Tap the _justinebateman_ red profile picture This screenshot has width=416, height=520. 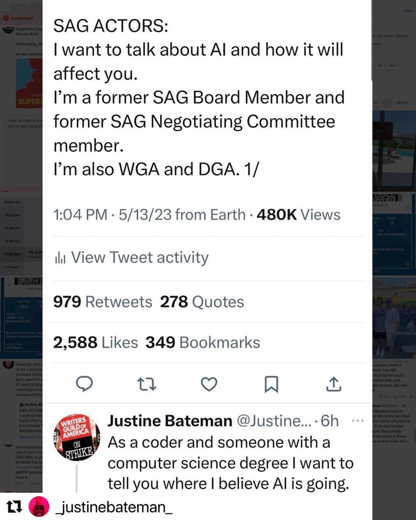pyautogui.click(x=39, y=507)
